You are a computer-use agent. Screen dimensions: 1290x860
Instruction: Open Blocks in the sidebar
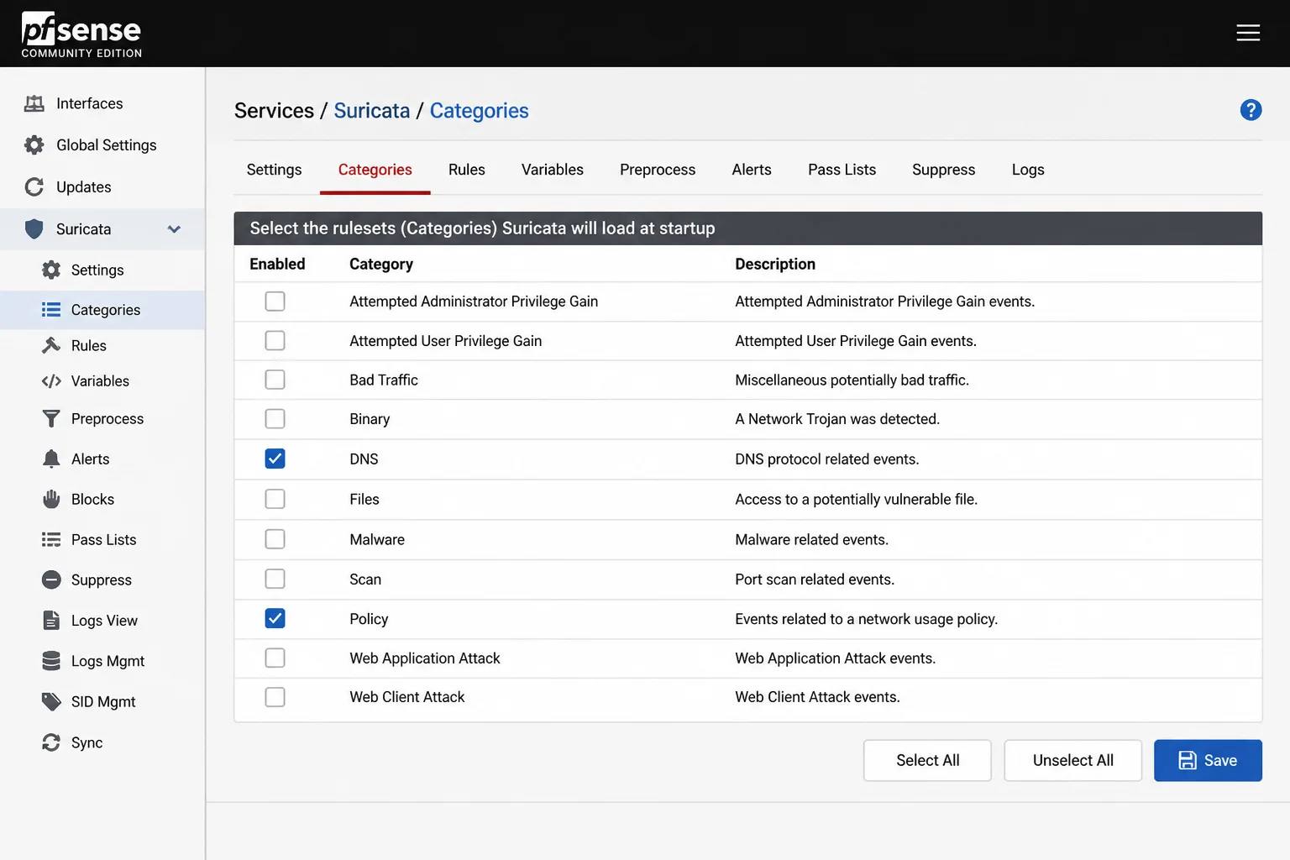[102, 499]
